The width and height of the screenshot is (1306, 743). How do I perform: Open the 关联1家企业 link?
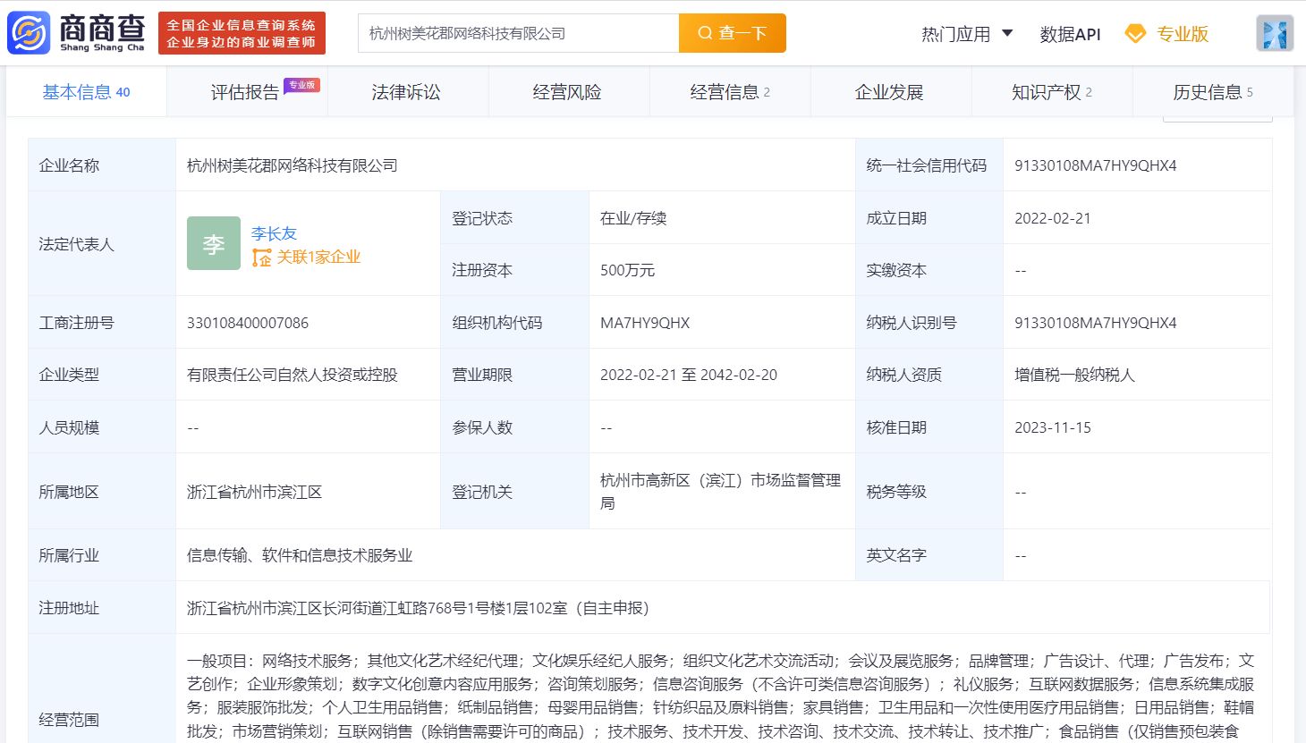(318, 258)
